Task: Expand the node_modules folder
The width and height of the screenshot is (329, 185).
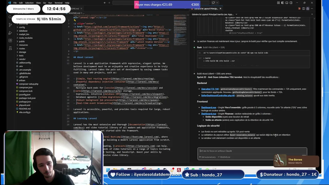Action: point(26,38)
